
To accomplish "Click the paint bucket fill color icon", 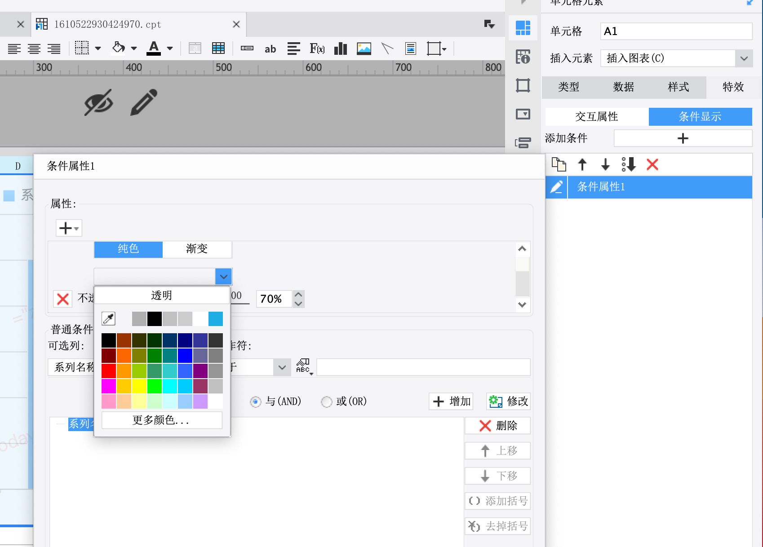I will 118,48.
